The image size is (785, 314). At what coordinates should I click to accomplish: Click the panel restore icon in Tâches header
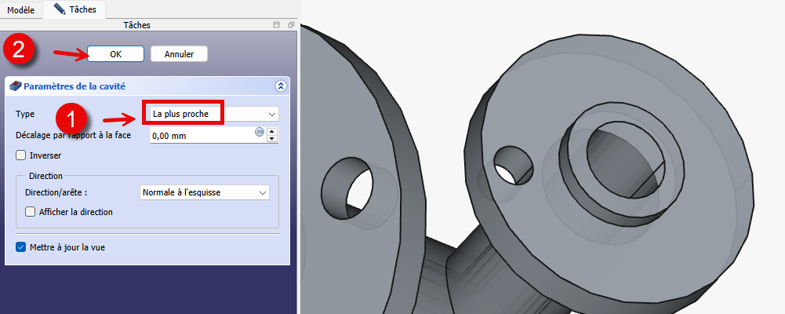click(x=276, y=25)
